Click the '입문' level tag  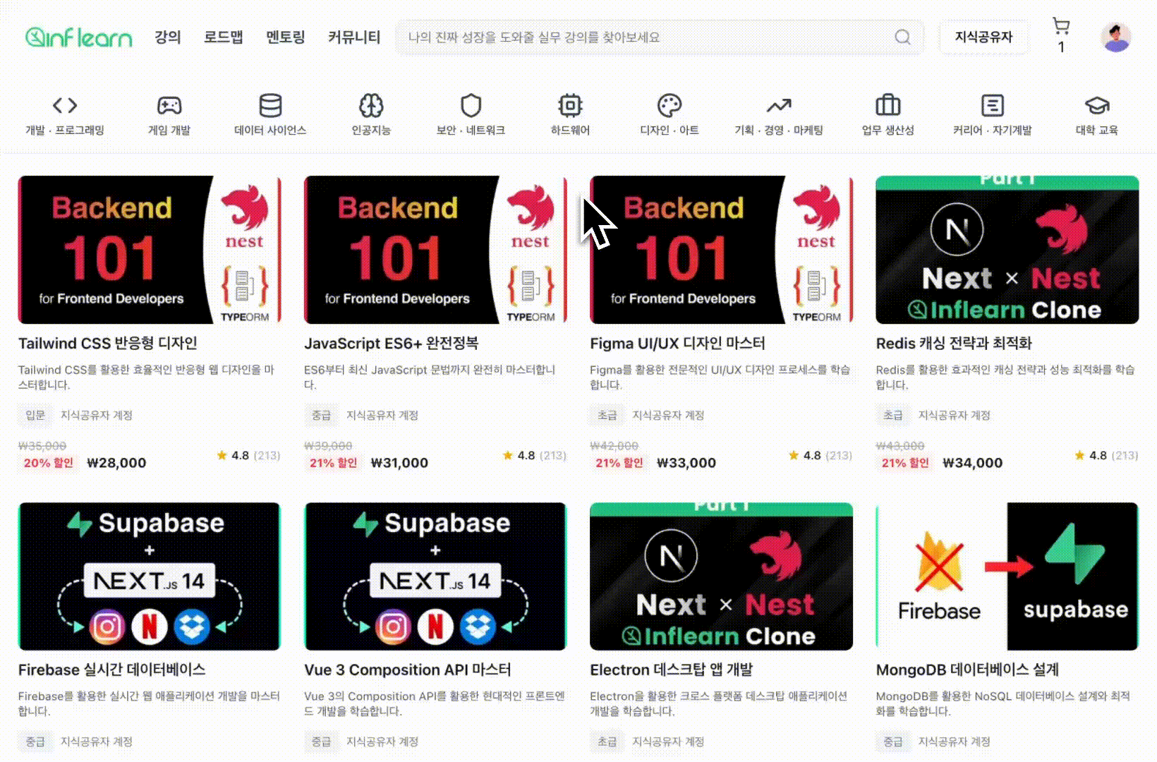[35, 415]
